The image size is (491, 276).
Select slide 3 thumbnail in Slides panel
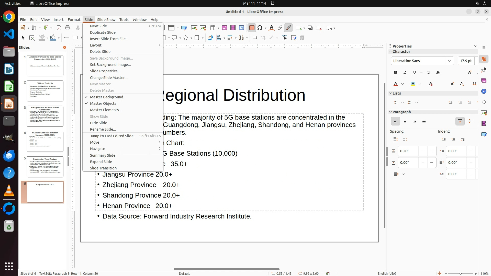[x=45, y=116]
